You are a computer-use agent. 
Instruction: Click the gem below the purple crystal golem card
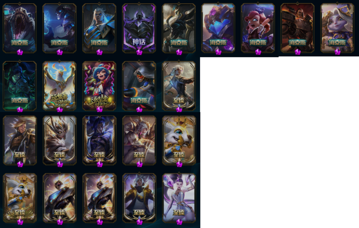(x=218, y=52)
